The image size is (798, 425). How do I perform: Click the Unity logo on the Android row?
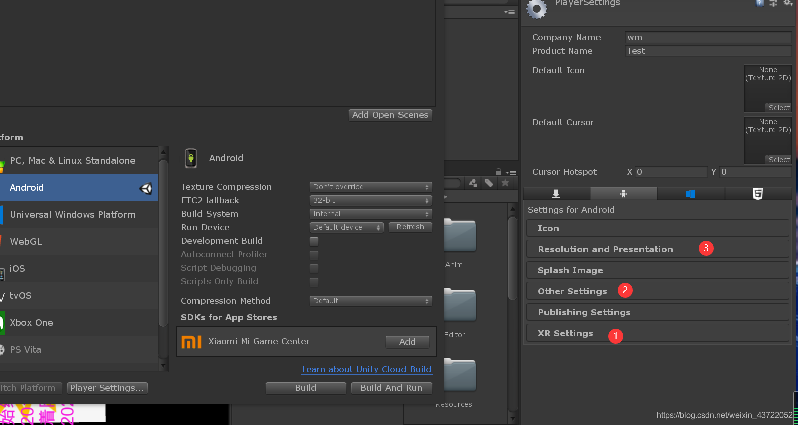pos(146,188)
